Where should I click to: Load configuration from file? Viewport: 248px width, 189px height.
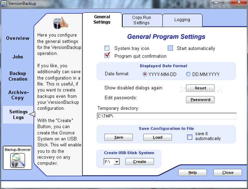157,137
